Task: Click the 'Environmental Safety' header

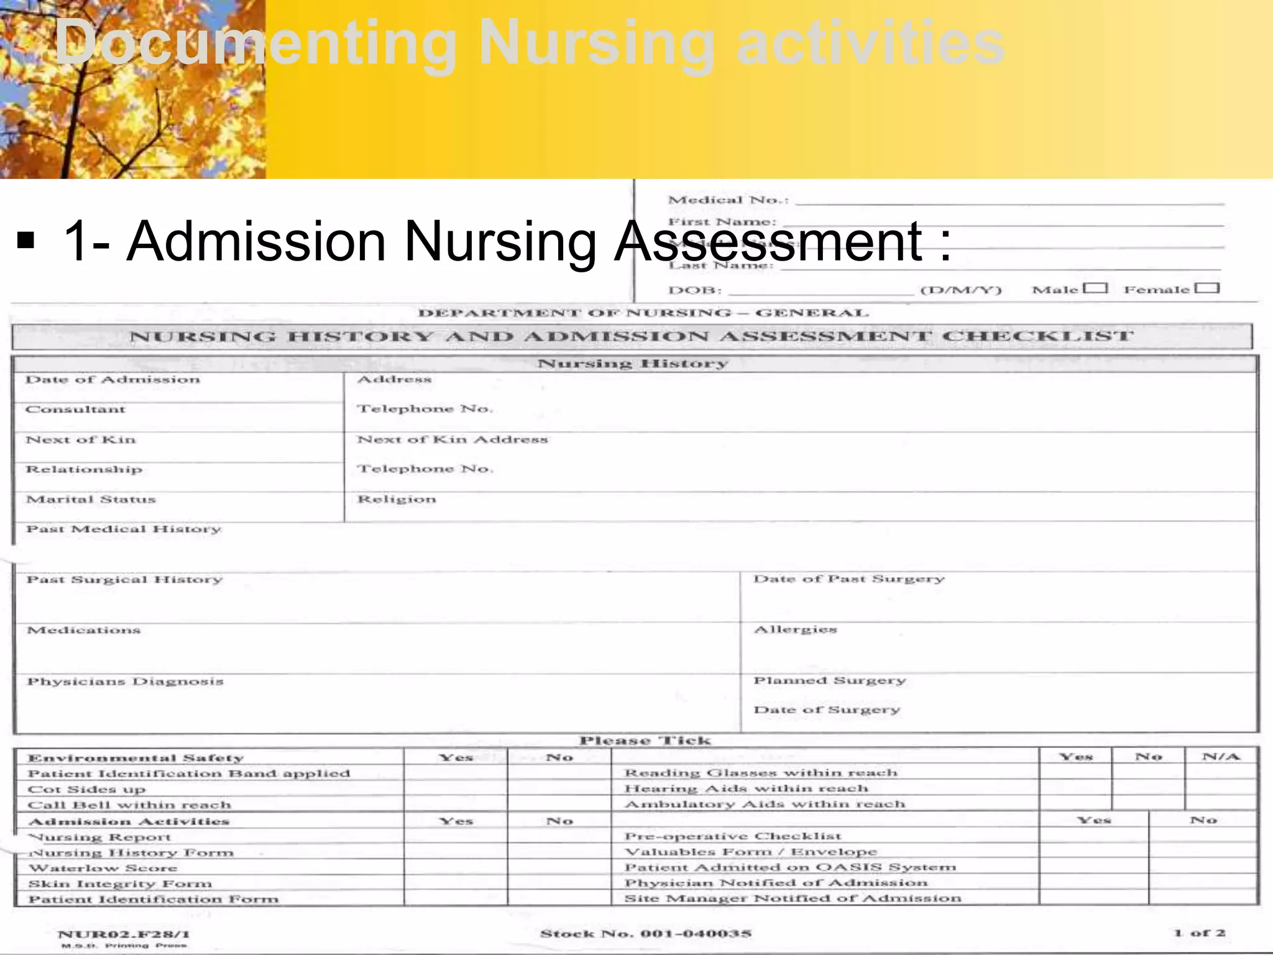Action: (136, 758)
